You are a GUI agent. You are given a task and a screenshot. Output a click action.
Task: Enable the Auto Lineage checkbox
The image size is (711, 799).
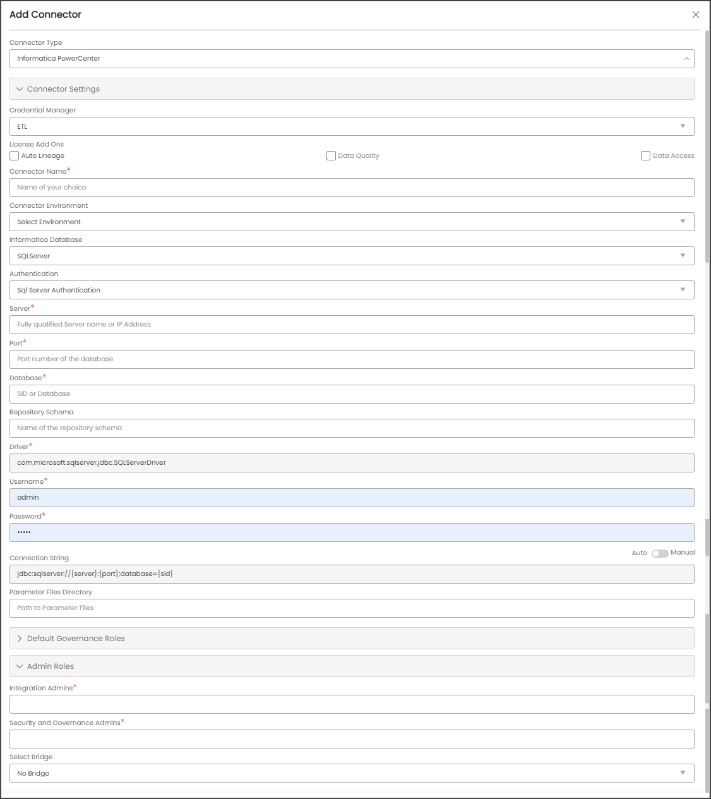pyautogui.click(x=14, y=155)
